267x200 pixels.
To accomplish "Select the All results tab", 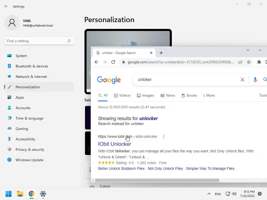I will coord(103,95).
